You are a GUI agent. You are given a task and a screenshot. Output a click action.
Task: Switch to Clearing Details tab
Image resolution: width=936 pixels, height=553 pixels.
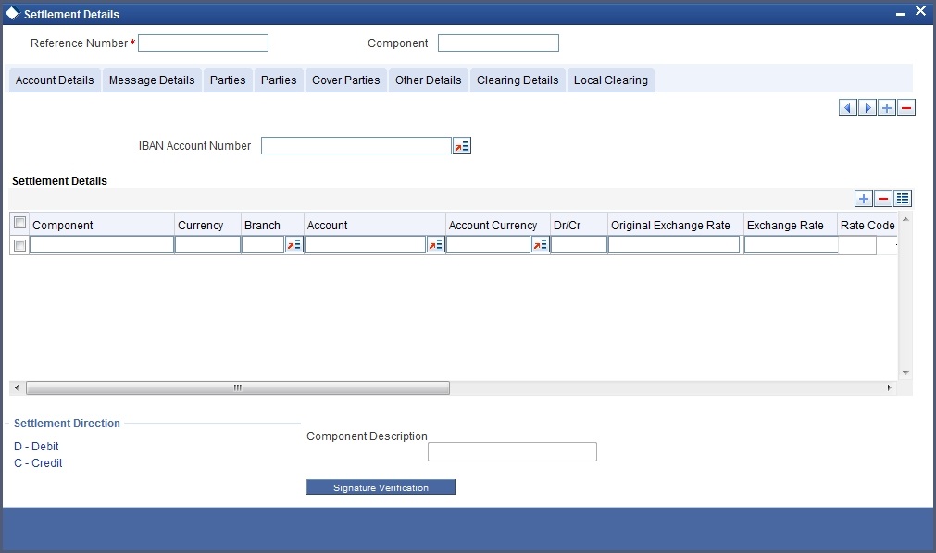coord(518,80)
